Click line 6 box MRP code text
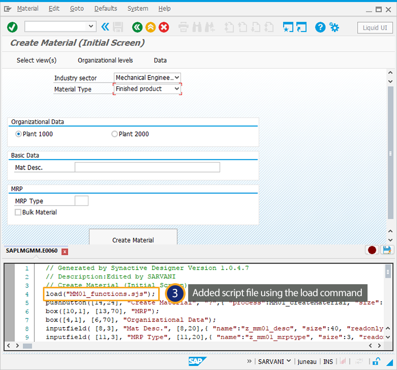 [x=102, y=311]
